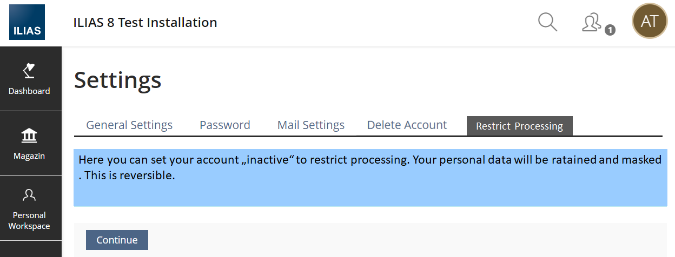Viewport: 675px width, 257px height.
Task: Click the ILIAS logo
Action: pos(27,23)
